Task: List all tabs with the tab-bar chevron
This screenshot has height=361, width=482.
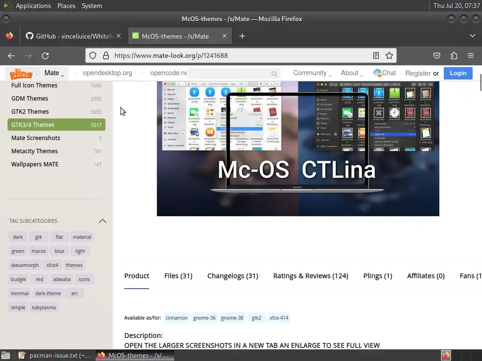Action: (473, 36)
